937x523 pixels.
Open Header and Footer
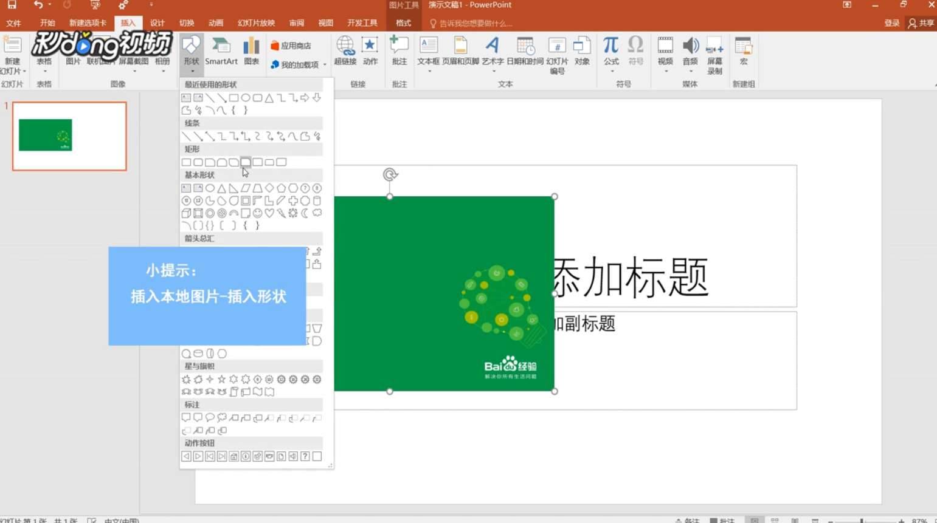(x=460, y=51)
